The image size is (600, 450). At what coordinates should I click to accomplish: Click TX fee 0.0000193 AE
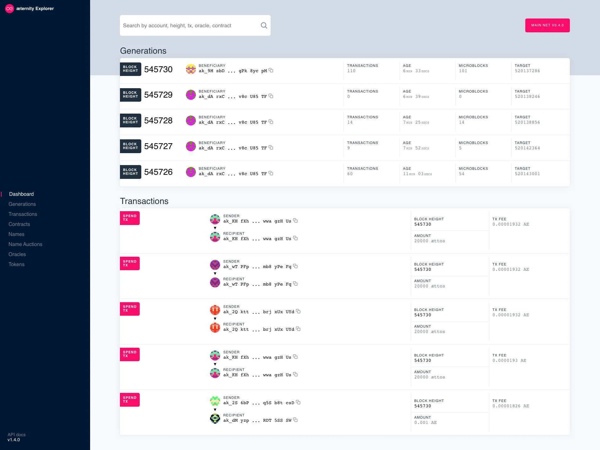click(509, 361)
